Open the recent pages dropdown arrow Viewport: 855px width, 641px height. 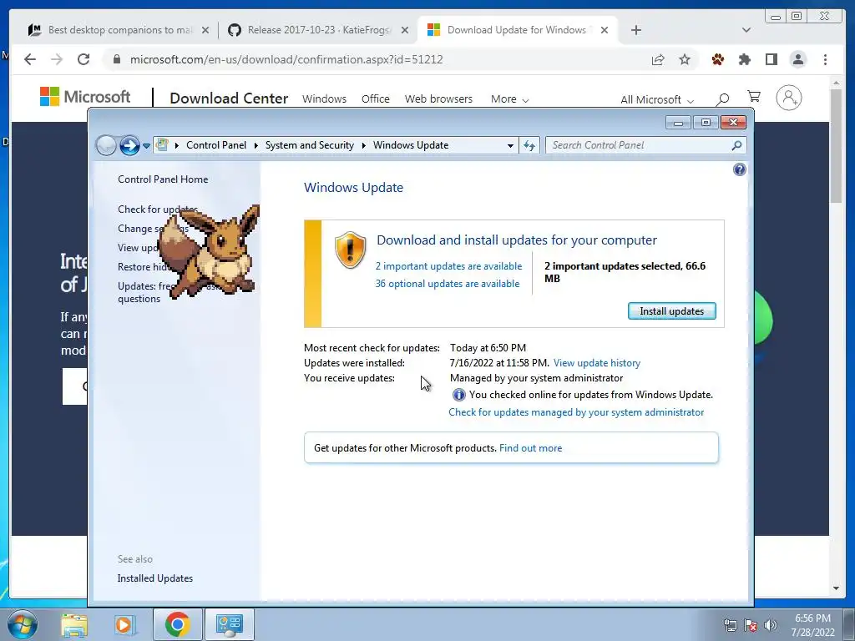tap(146, 146)
